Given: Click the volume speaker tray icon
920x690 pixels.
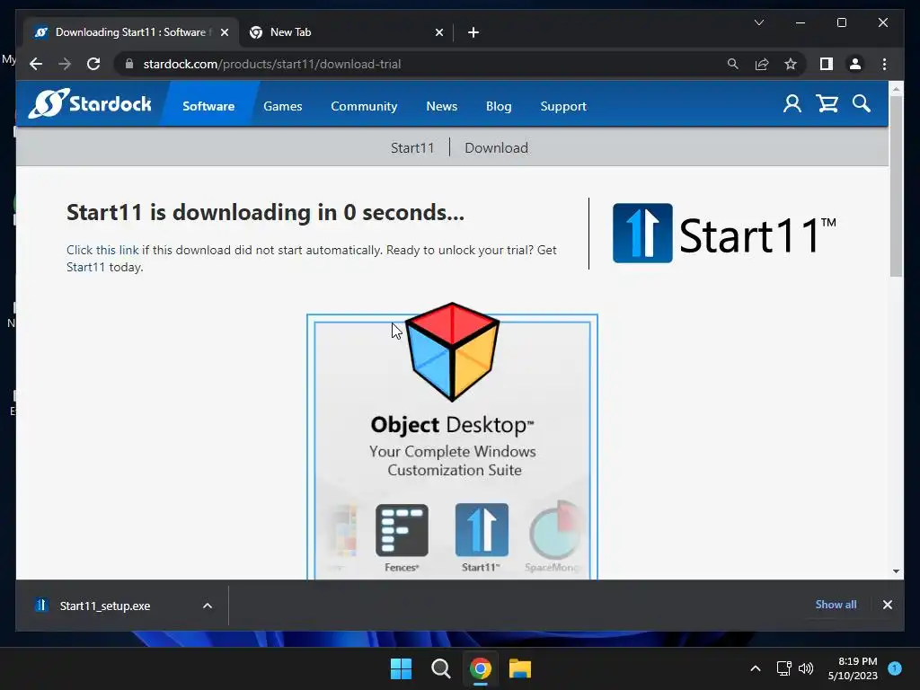Looking at the screenshot, I should [806, 668].
